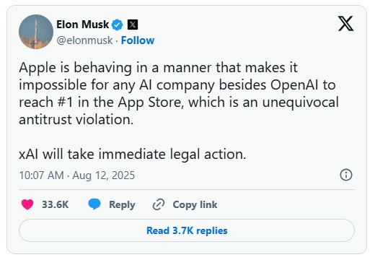The height and width of the screenshot is (260, 375).
Task: Open Read 3.7K replies
Action: click(187, 230)
